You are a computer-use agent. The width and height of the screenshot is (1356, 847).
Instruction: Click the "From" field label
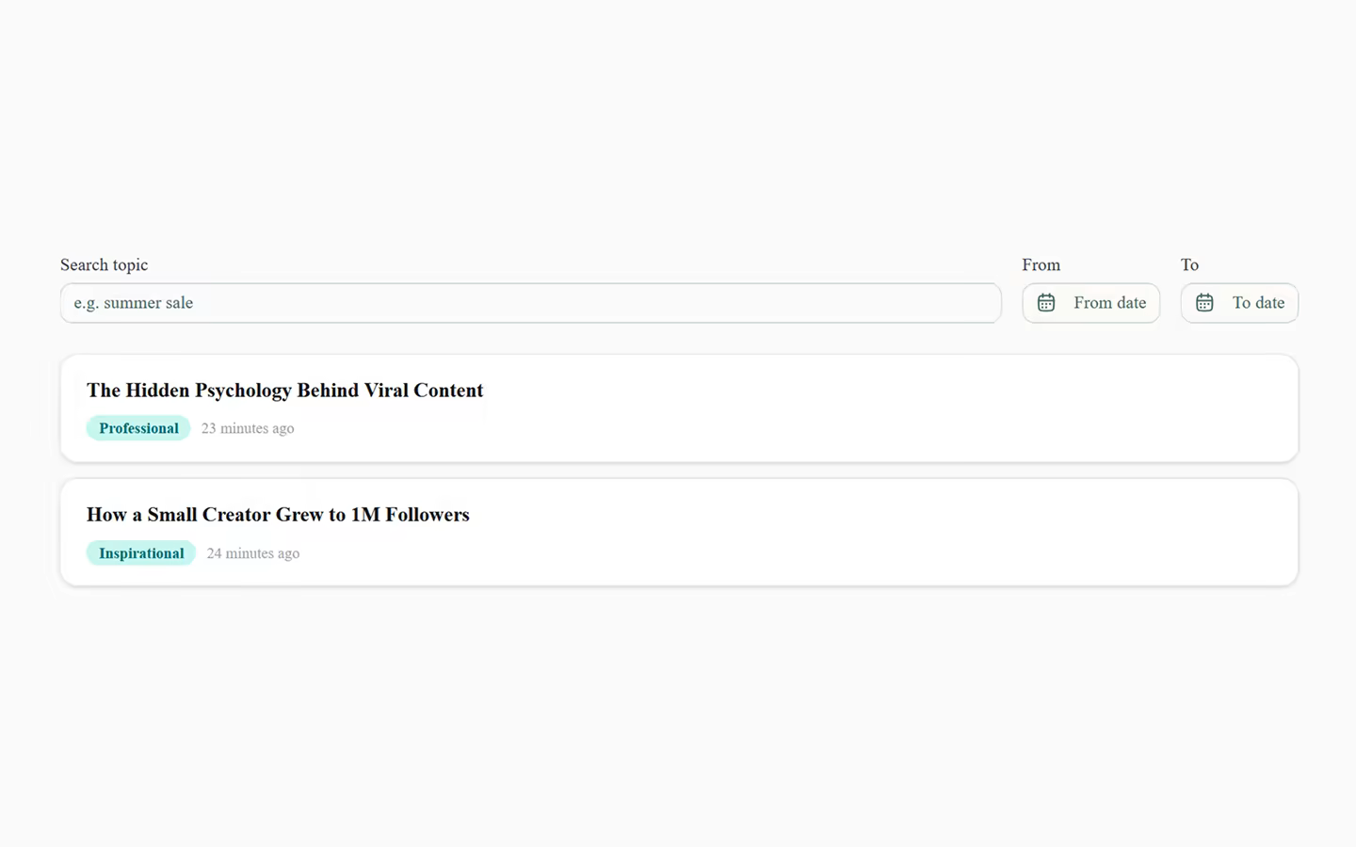tap(1041, 264)
